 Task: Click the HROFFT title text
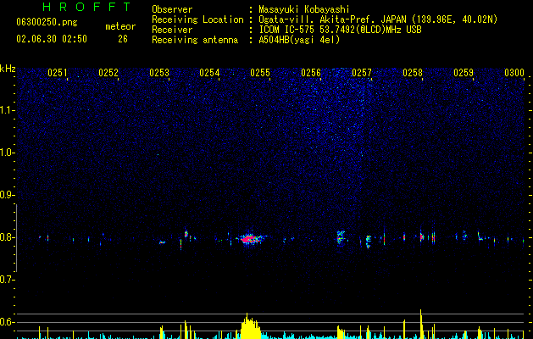[86, 7]
